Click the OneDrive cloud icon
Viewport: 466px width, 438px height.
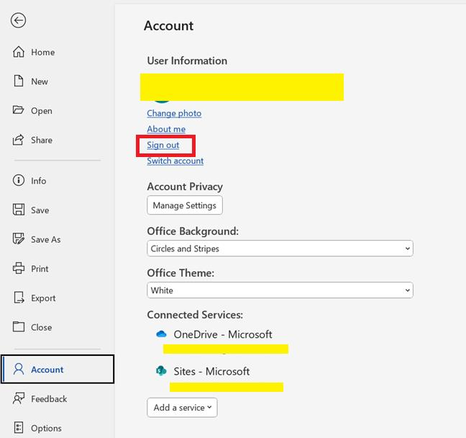click(x=161, y=334)
